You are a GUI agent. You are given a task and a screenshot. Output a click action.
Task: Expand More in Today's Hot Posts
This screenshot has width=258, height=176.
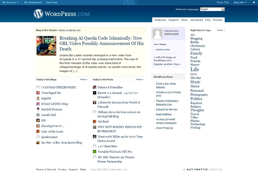[140, 79]
